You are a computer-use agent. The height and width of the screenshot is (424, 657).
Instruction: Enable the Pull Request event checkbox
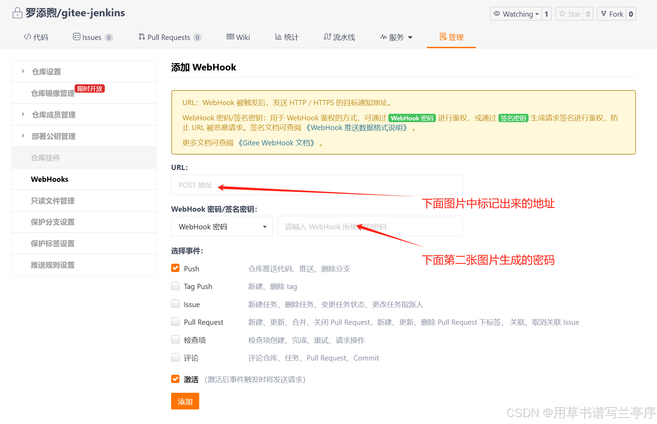(175, 322)
